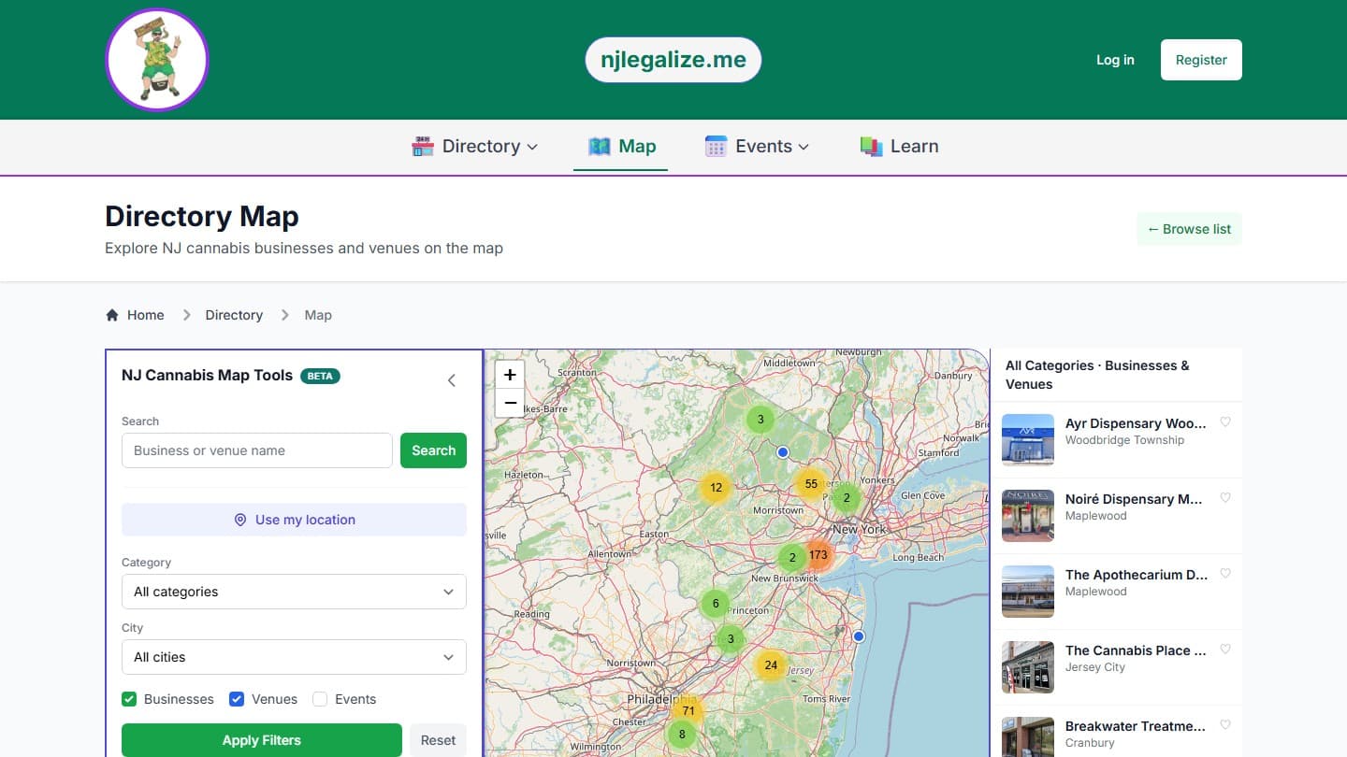The image size is (1347, 757).
Task: Open the 12 cluster marker on the map
Action: 716,488
